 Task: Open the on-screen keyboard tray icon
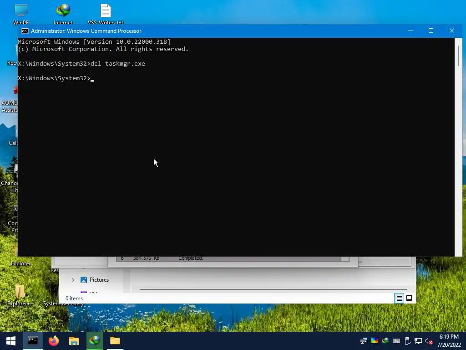(396, 341)
